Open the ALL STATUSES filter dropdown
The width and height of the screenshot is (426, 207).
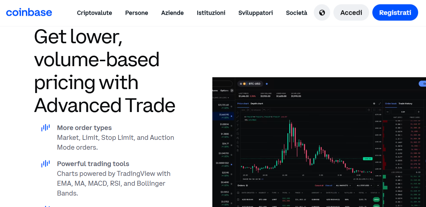pos(364,185)
